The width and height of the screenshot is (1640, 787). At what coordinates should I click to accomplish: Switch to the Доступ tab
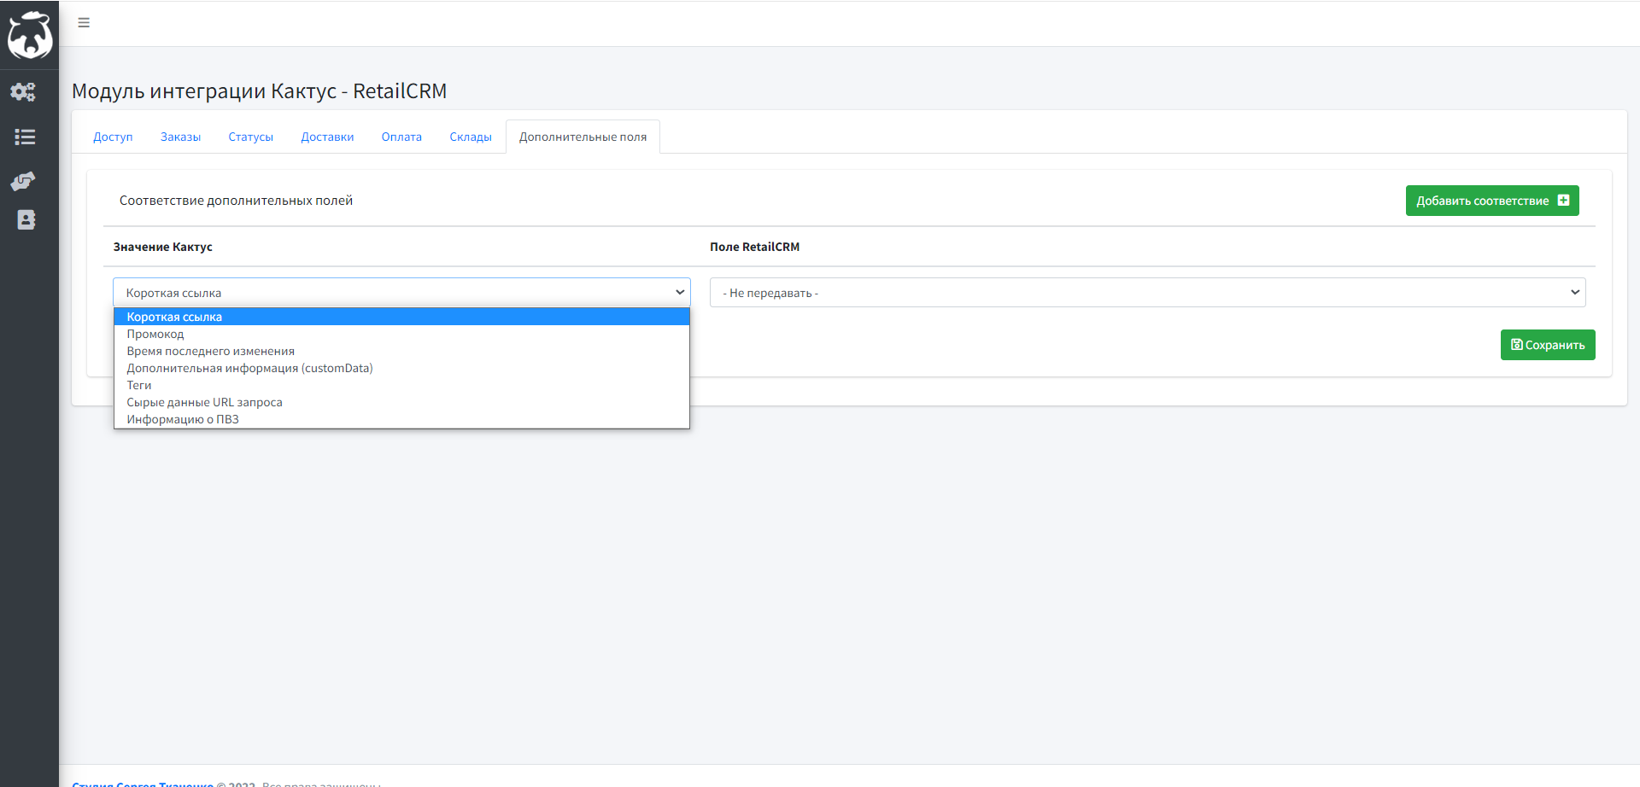click(x=113, y=137)
